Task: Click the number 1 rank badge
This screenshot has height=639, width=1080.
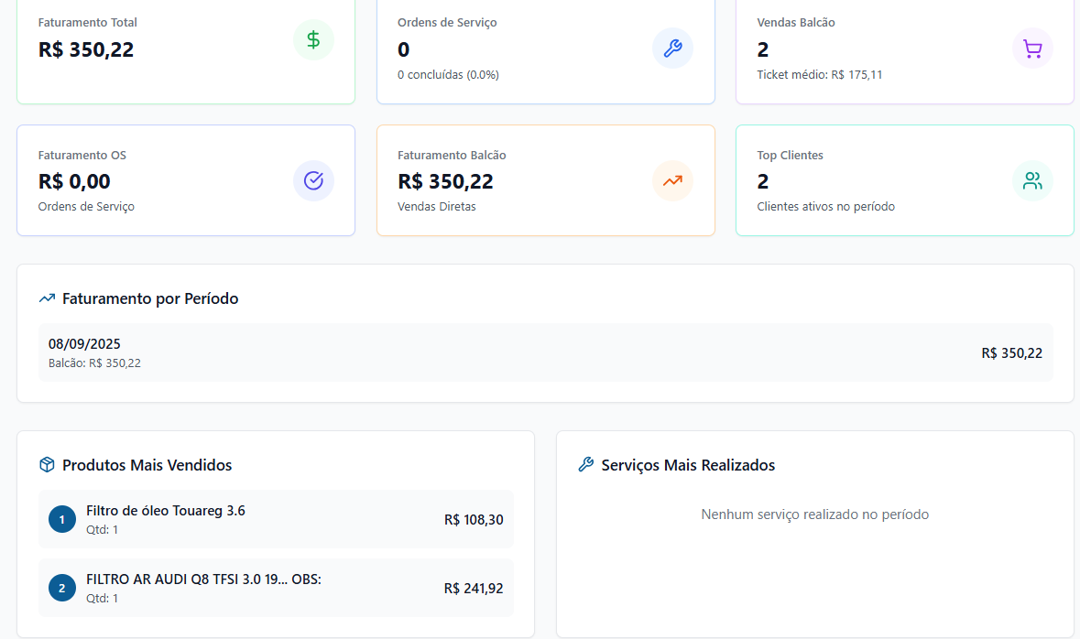Action: pos(62,520)
